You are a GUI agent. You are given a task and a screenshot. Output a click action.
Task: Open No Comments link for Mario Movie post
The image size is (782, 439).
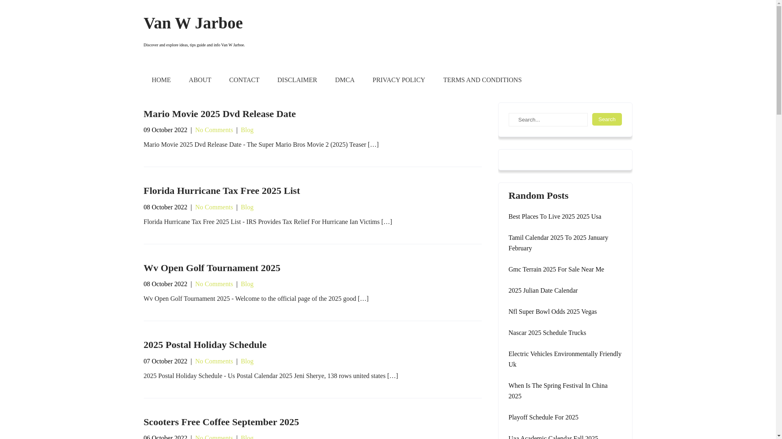tap(214, 130)
